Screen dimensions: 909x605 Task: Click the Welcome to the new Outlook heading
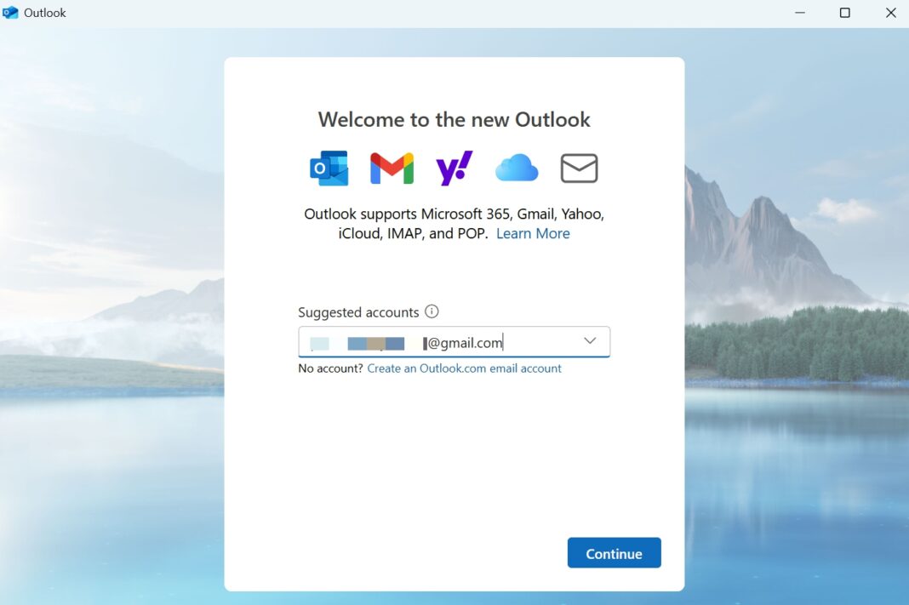pos(454,119)
